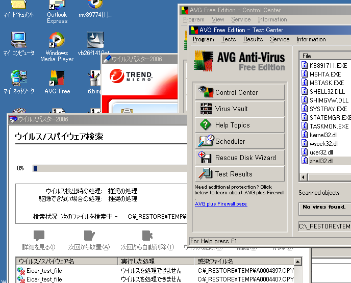The height and width of the screenshot is (283, 351).
Task: Open Test Results in AVG
Action: [240, 174]
